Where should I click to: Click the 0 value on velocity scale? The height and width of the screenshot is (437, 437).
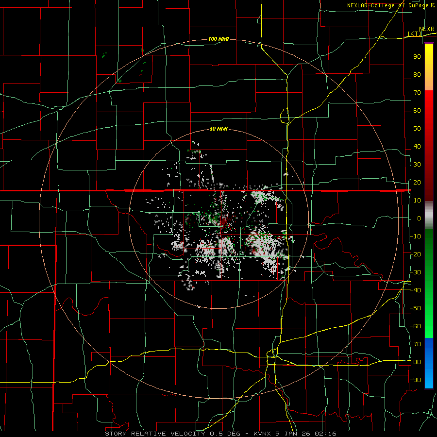pos(419,218)
